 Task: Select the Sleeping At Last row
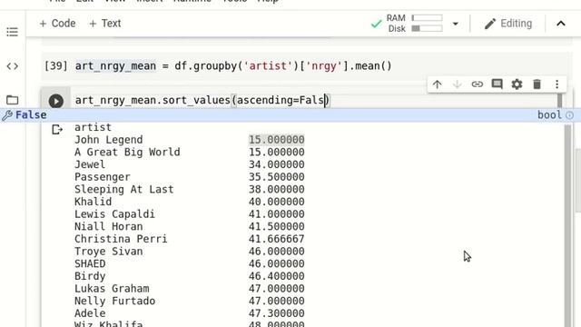(190, 190)
